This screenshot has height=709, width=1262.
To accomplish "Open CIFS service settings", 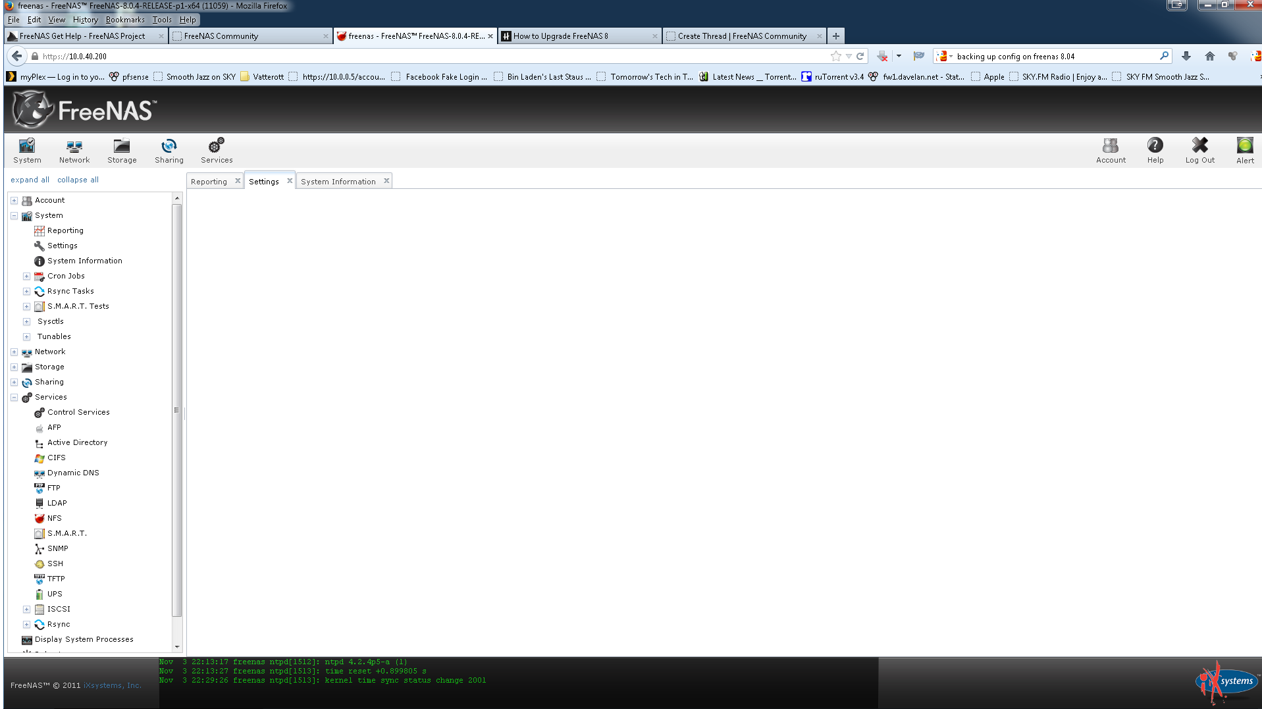I will tap(56, 458).
